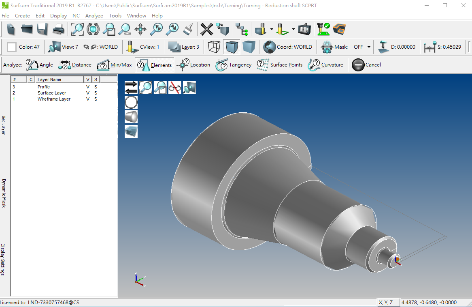Click viewport no-glasses hide icon
Viewport: 472px width, 307px height.
pos(174,88)
